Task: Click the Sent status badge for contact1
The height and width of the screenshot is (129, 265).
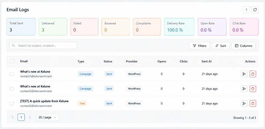Action: (x=109, y=74)
